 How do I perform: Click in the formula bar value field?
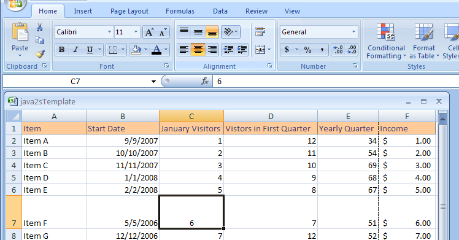[x=336, y=82]
